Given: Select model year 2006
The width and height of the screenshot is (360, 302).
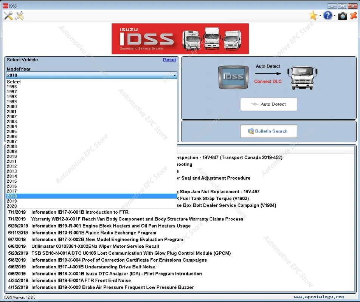Looking at the screenshot, I should (92, 136).
